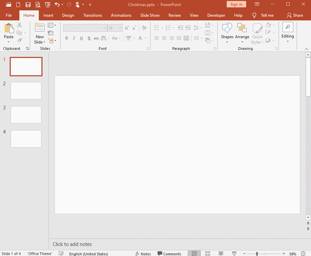Open the font size box showing 18
The width and height of the screenshot is (311, 256).
pyautogui.click(x=115, y=28)
